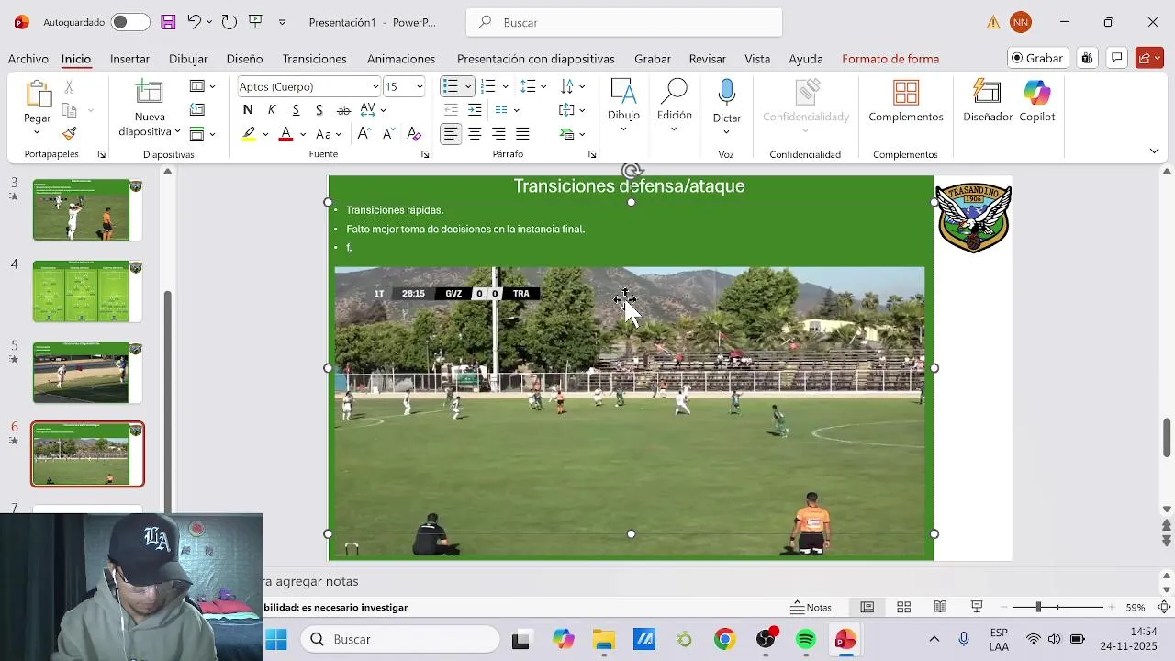Open the Complementos add-ins
This screenshot has width=1175, height=661.
(x=906, y=101)
